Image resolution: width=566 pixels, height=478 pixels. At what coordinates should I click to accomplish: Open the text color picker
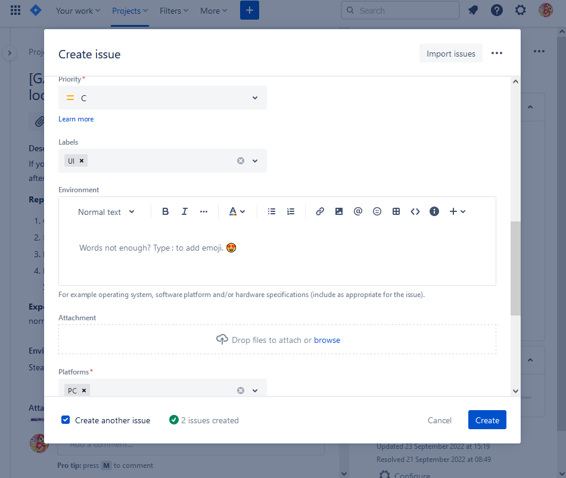coord(237,211)
